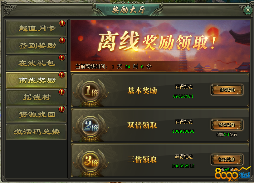Screen dimensions: 254x183
Task: Open the 摇钱树 tab
Action: (36, 97)
